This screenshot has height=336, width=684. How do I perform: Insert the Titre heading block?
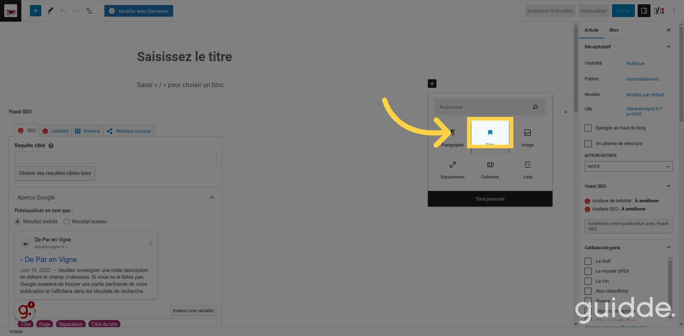[490, 137]
